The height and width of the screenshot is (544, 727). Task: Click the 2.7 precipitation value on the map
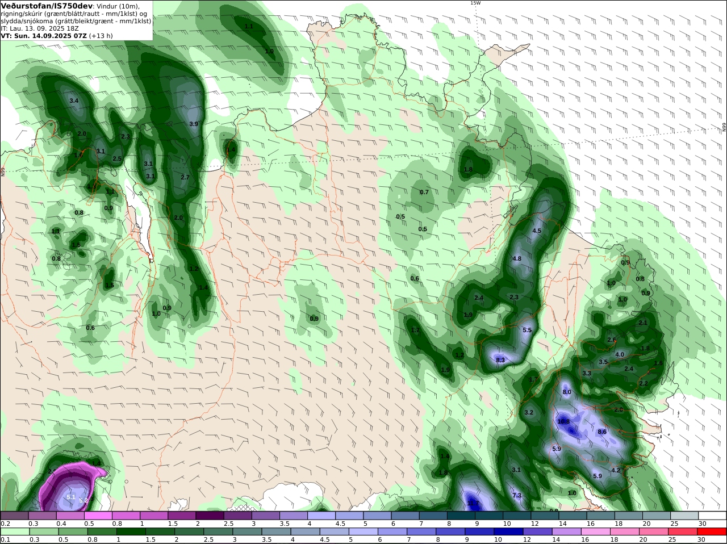(x=185, y=178)
